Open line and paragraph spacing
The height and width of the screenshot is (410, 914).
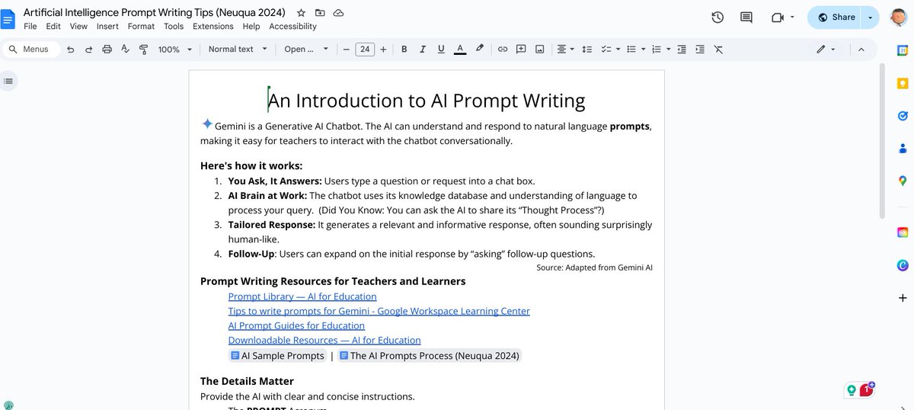click(586, 49)
